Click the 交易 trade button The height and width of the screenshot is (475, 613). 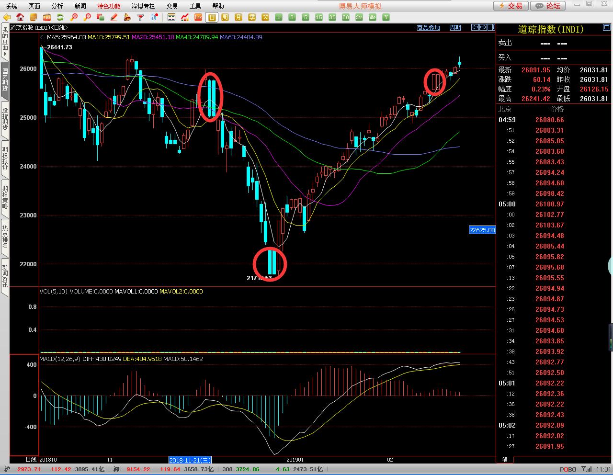click(511, 6)
